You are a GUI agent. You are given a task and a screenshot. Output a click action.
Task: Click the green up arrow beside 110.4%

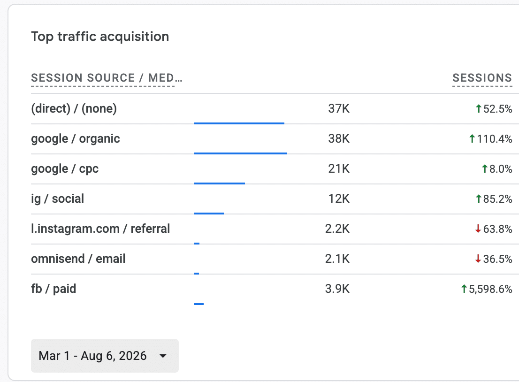(472, 139)
